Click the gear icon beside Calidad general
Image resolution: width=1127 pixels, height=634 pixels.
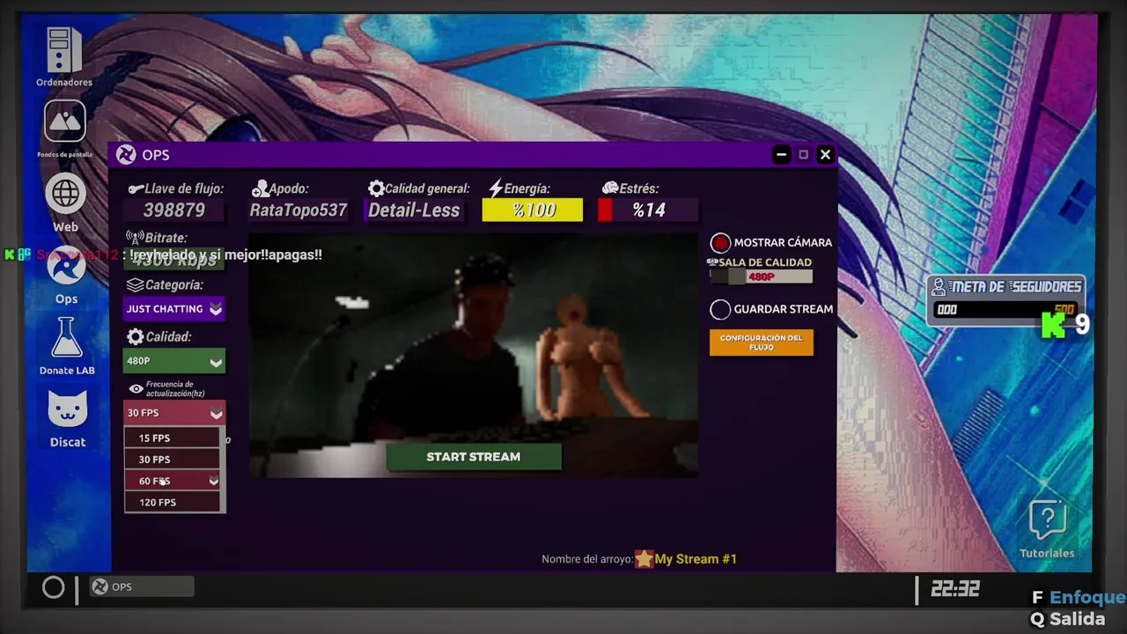click(376, 188)
